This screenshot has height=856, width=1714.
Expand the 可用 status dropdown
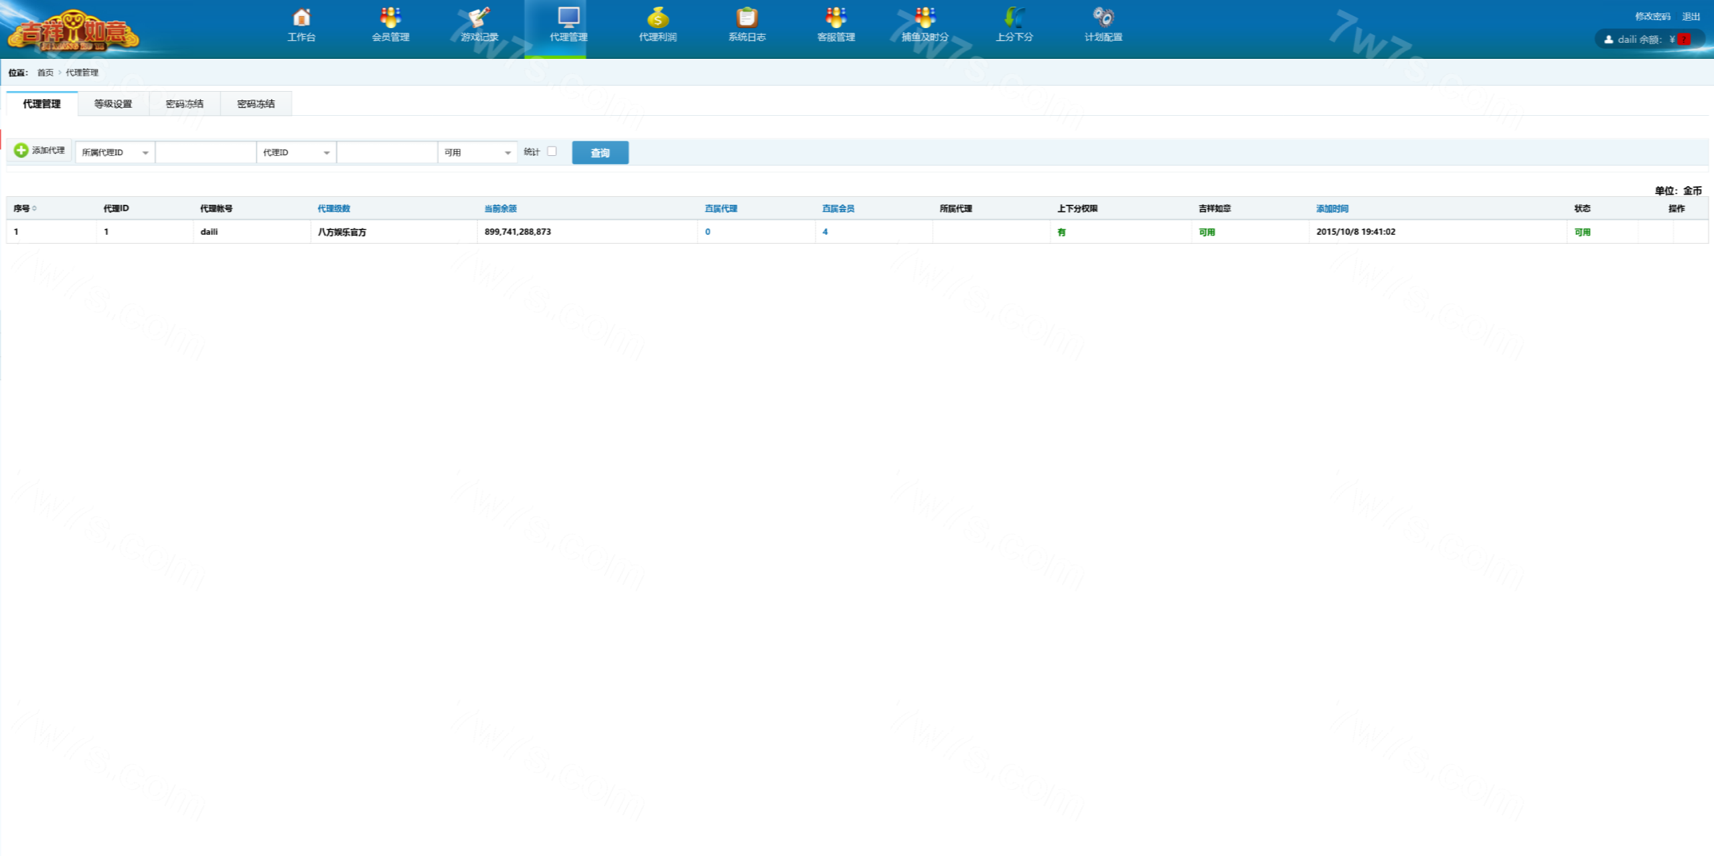[x=477, y=153]
